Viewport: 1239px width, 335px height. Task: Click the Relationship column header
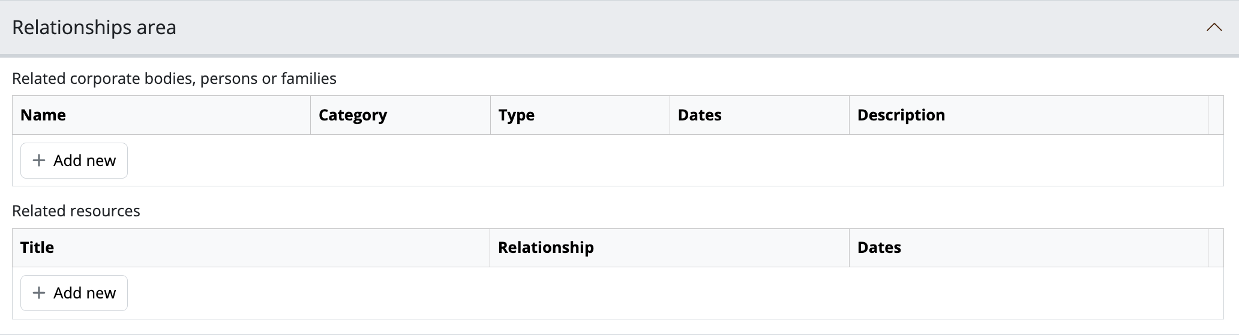click(x=545, y=248)
